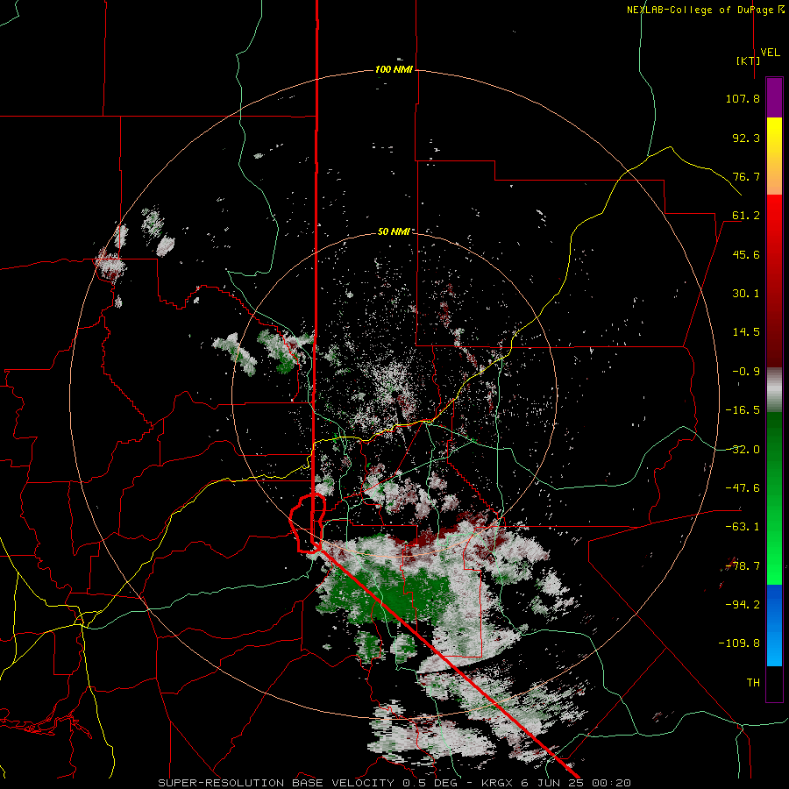Click the -16.5 velocity scale value

(x=743, y=410)
